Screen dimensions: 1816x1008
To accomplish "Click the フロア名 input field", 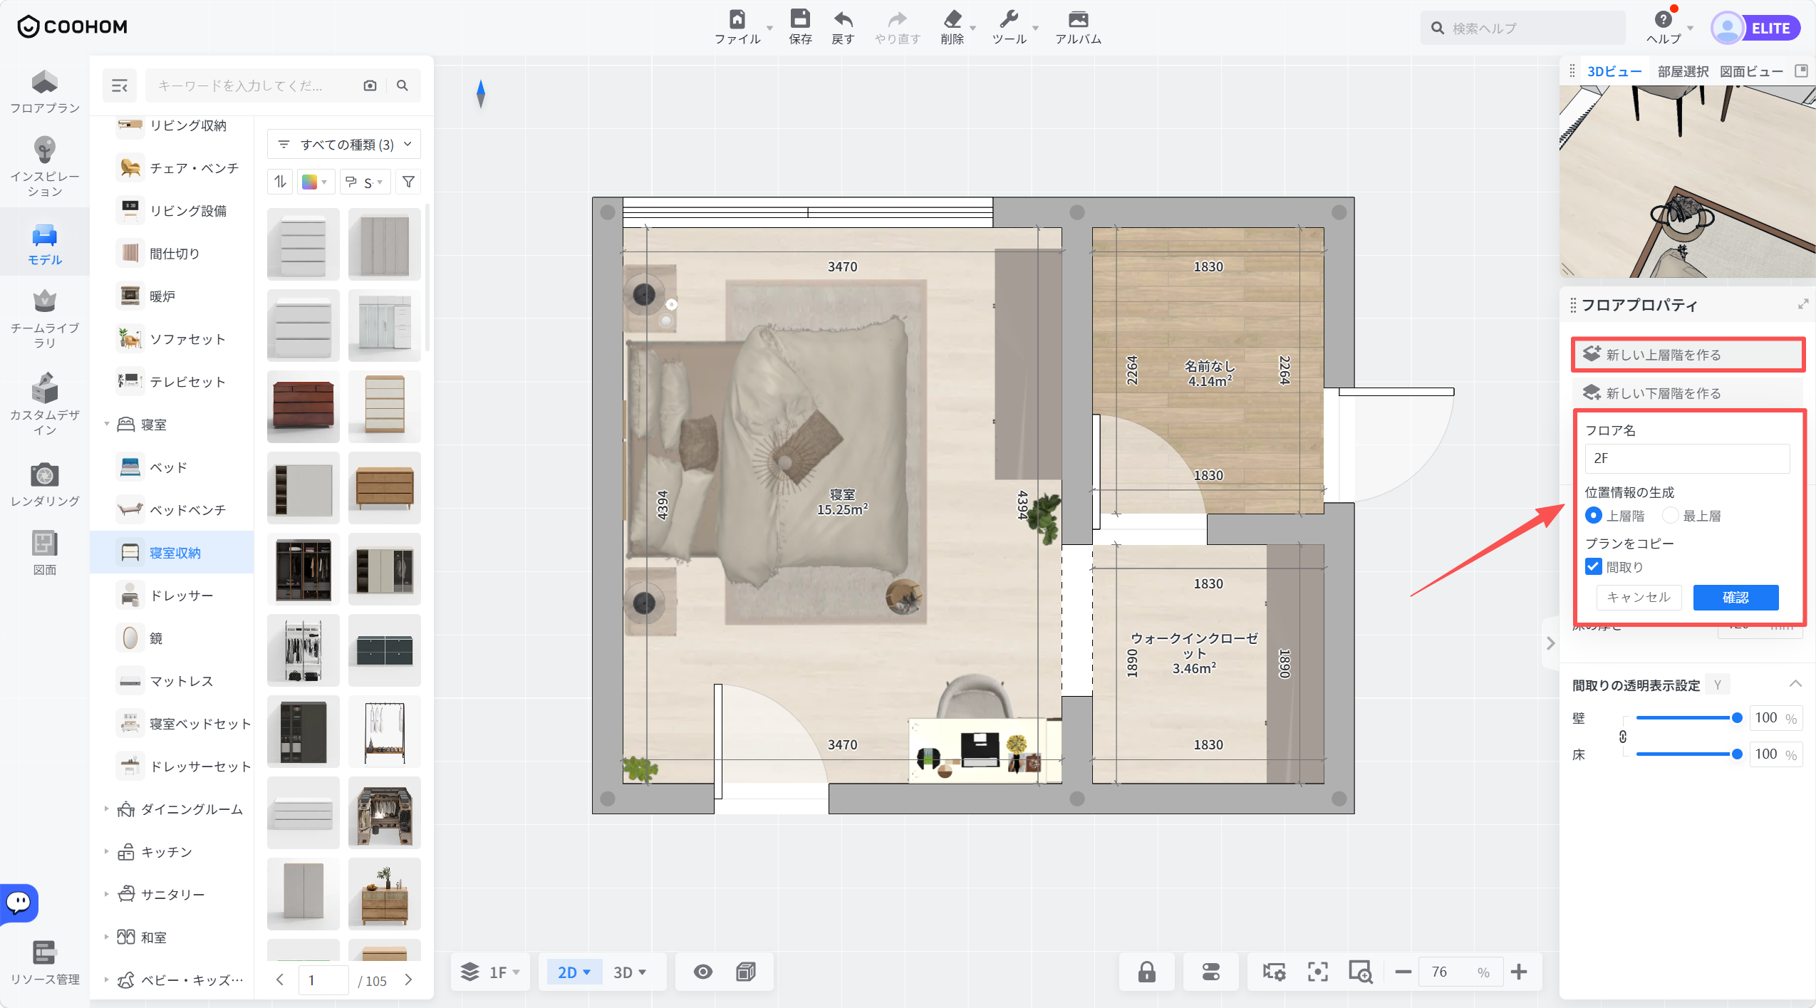I will pos(1687,458).
